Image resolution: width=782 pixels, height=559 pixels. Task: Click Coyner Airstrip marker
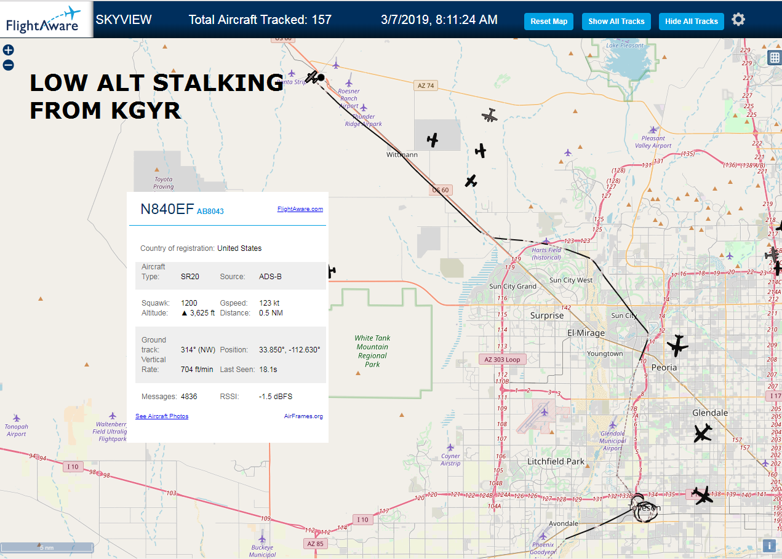click(450, 448)
